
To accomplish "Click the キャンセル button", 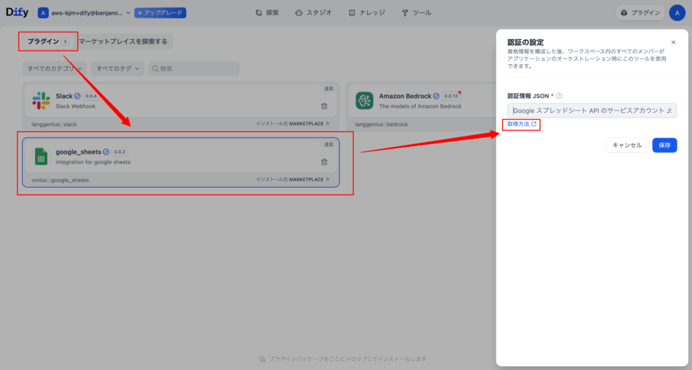I will (x=627, y=145).
